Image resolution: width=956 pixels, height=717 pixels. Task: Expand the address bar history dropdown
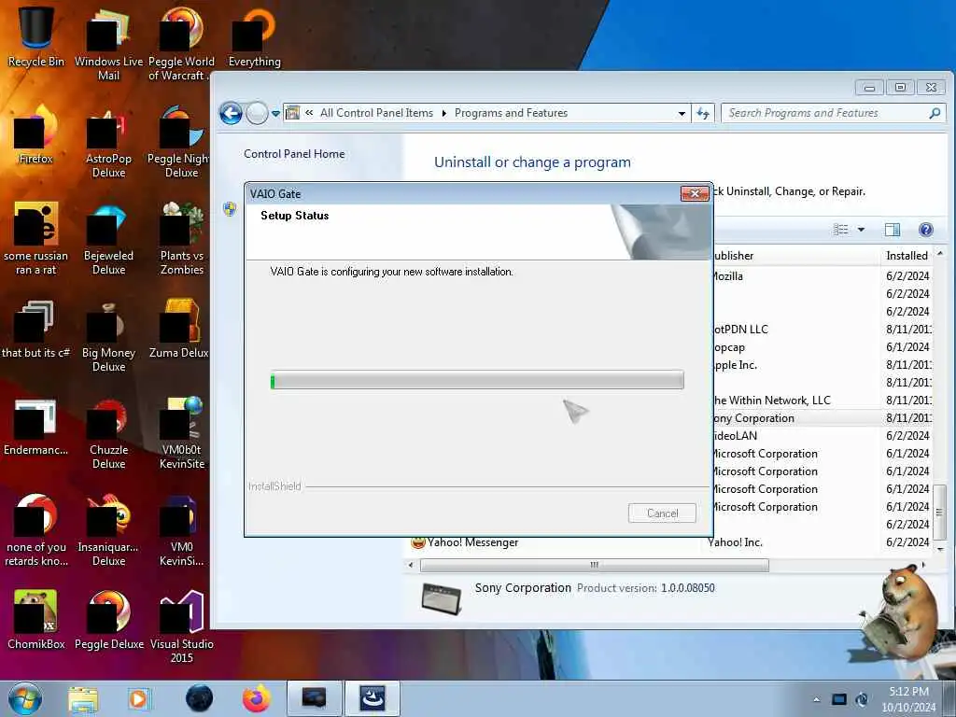point(682,113)
